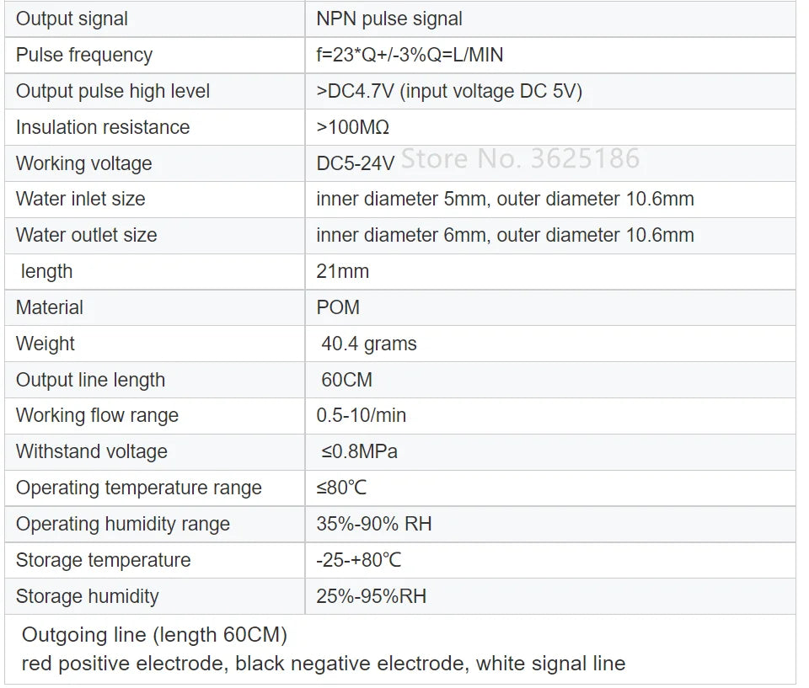Click the pulse frequency formula text

click(410, 55)
